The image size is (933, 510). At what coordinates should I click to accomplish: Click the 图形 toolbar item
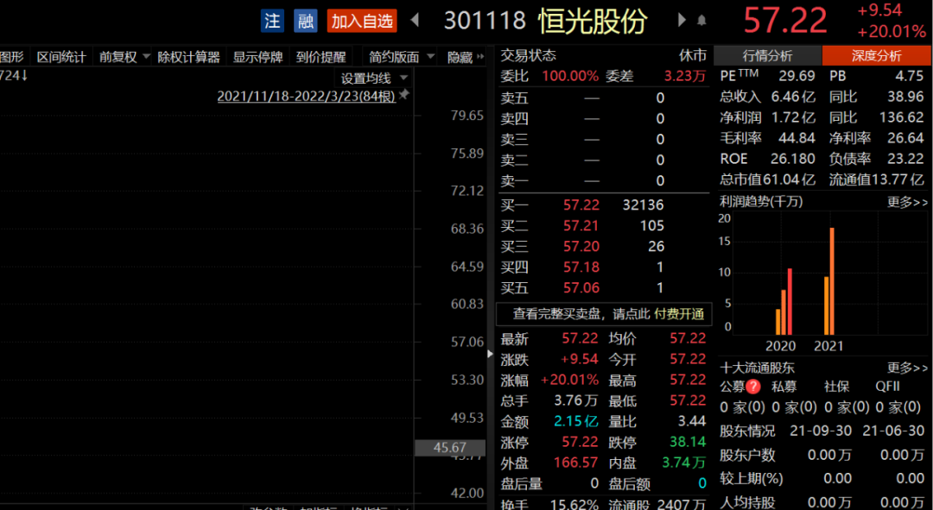tap(12, 57)
